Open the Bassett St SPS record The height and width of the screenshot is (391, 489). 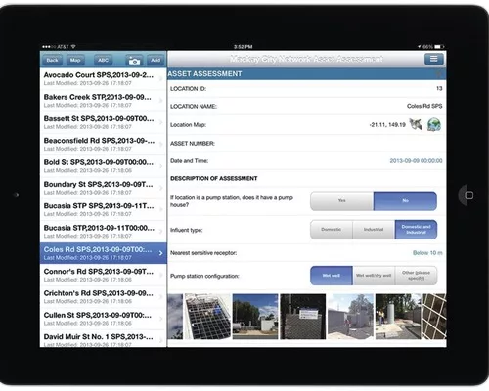[103, 122]
